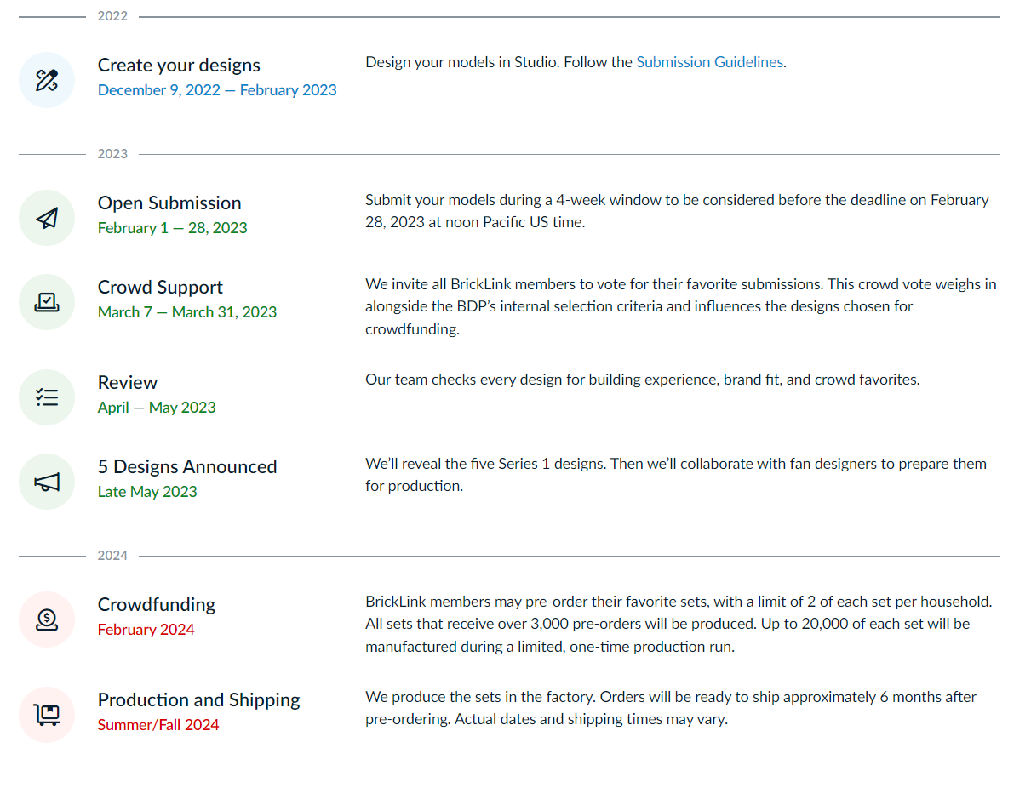Click the Crowdfunding stage icon in the 2024 section
Screen dimensions: 1031x788
coord(47,620)
